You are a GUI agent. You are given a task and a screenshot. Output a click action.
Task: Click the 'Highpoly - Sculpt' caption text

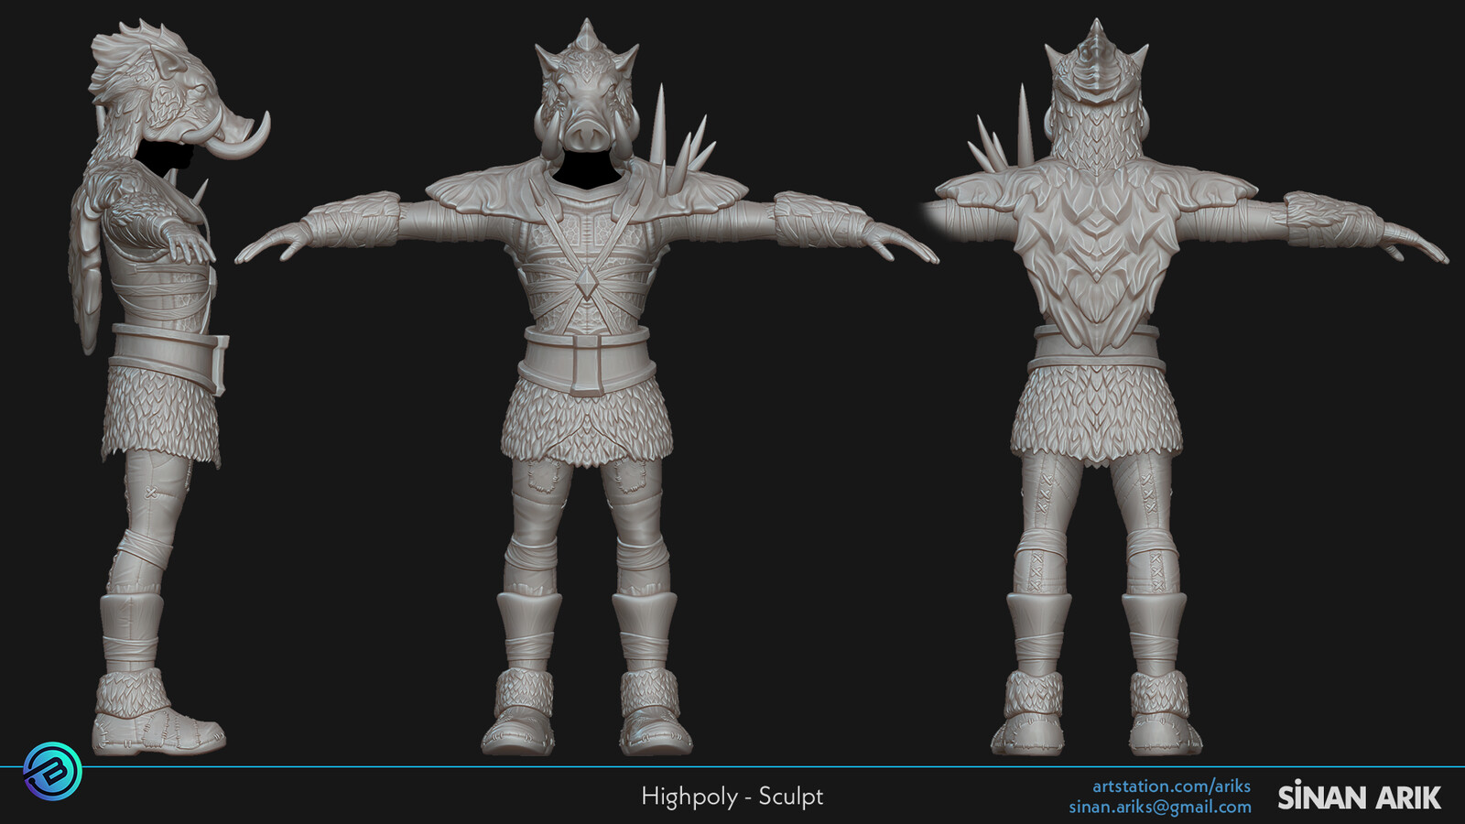click(732, 796)
